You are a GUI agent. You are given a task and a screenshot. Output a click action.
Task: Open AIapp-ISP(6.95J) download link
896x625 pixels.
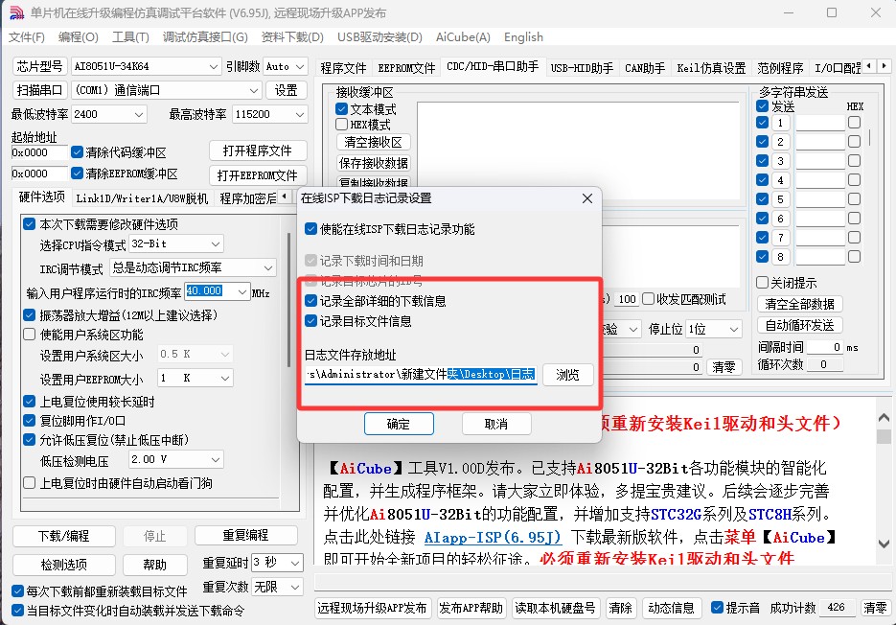(x=493, y=538)
